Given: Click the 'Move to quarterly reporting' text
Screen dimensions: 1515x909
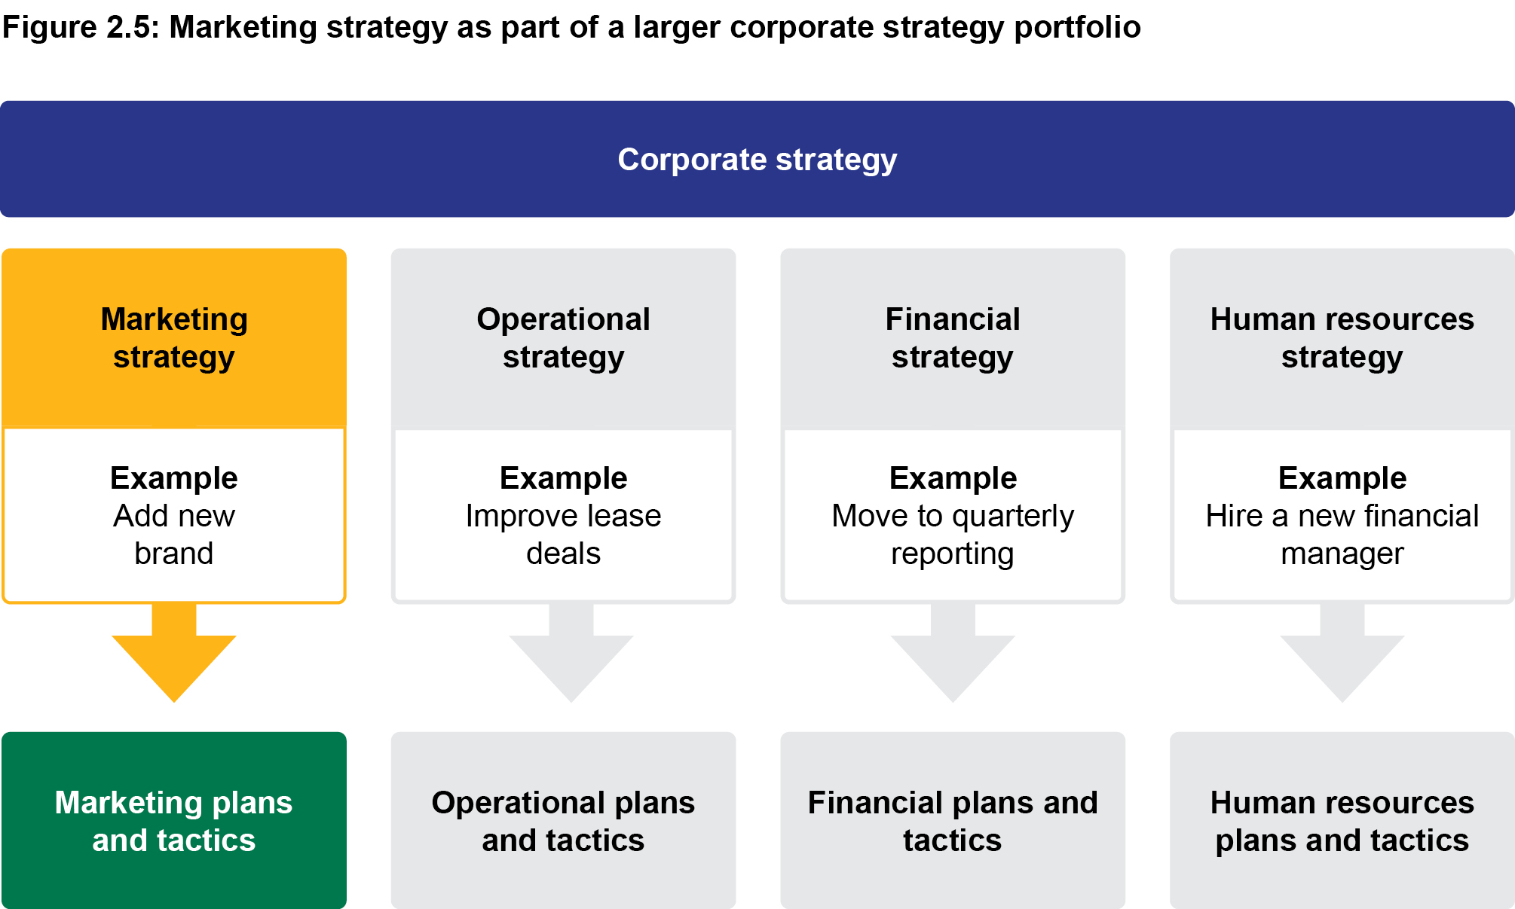Looking at the screenshot, I should click(953, 535).
